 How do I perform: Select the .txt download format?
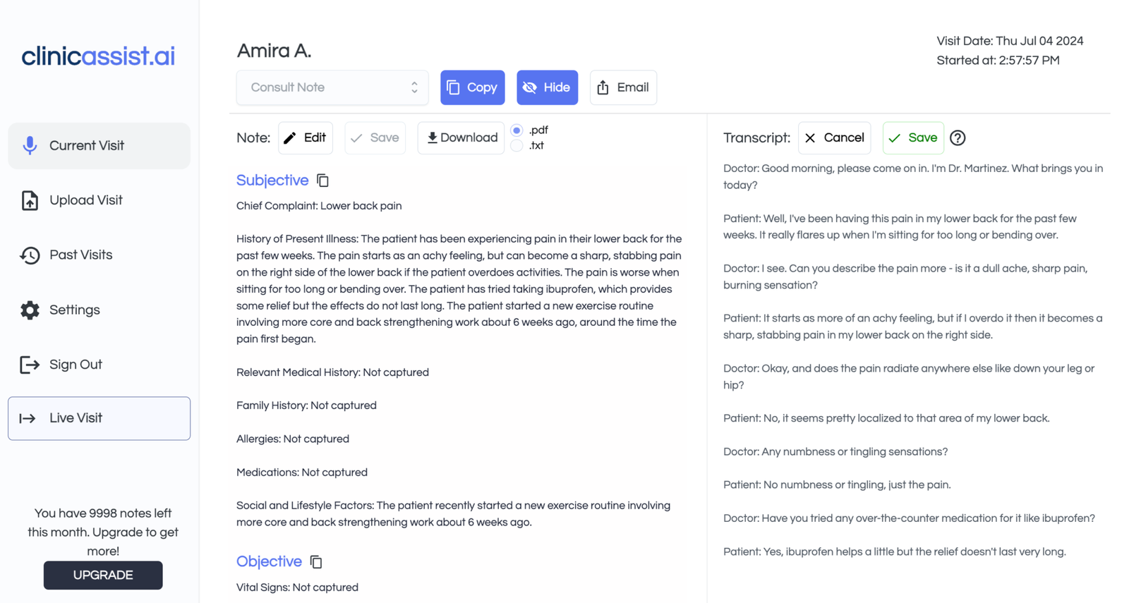(x=516, y=145)
